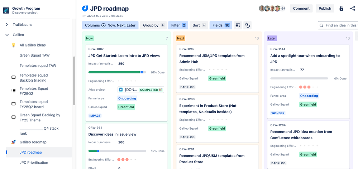The image size is (358, 169).
Task: Click the Comment button
Action: 301,9
